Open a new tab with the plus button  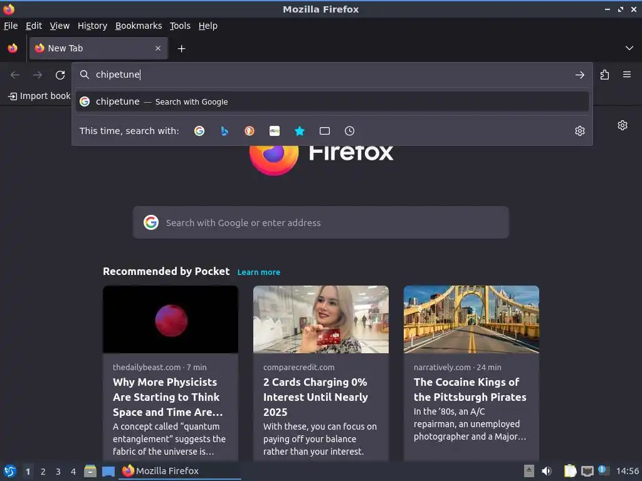pos(181,49)
